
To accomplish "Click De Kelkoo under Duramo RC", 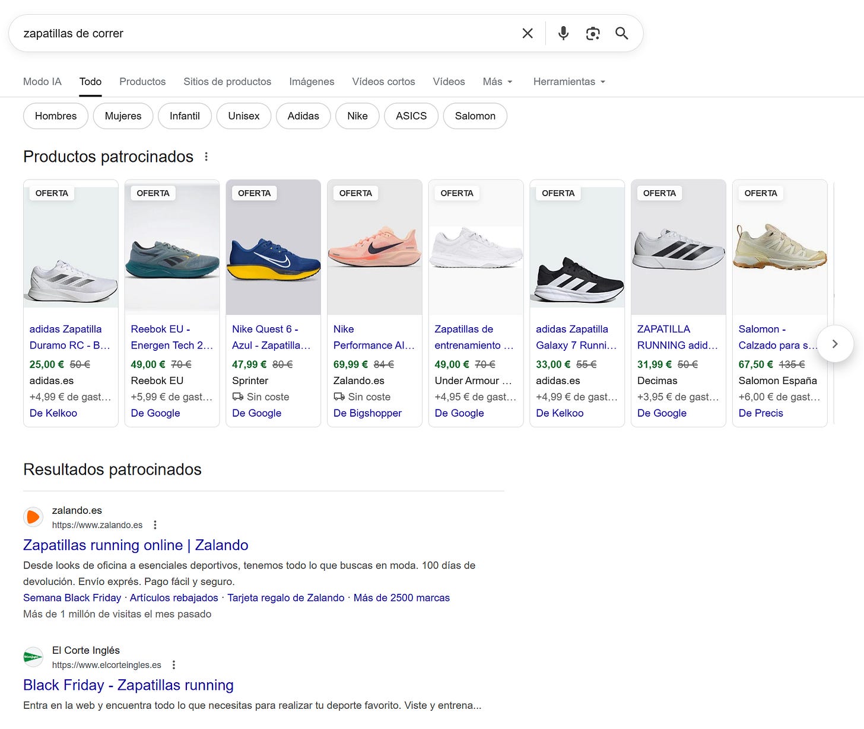I will (53, 413).
